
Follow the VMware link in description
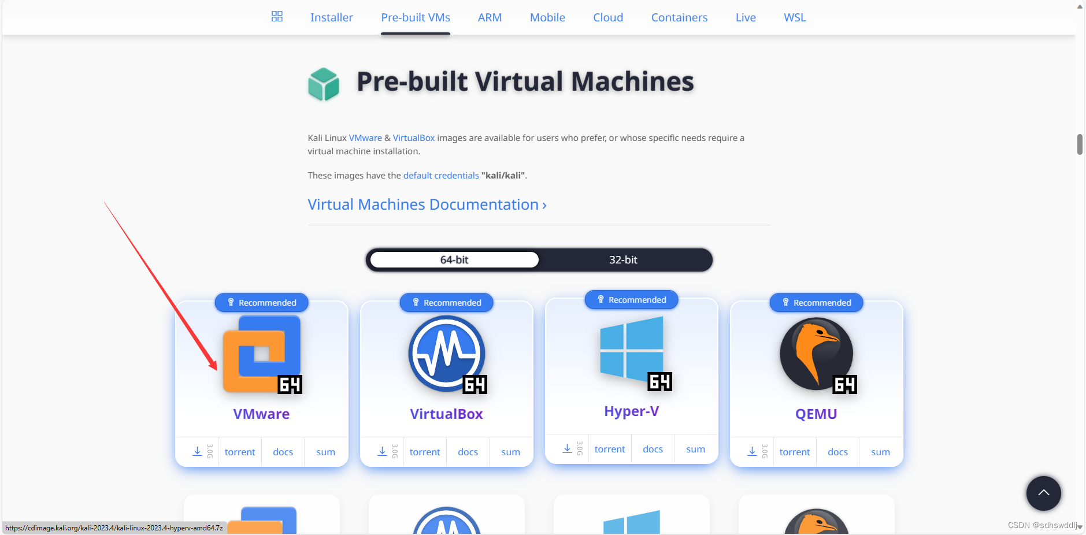pos(365,138)
